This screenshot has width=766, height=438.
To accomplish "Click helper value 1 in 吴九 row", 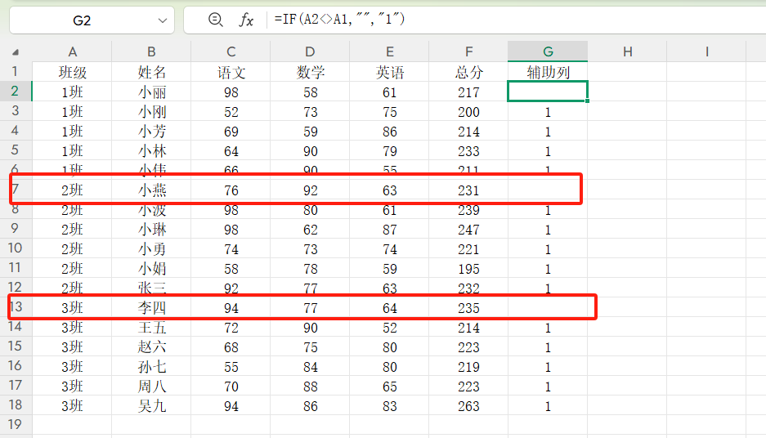I will click(548, 406).
